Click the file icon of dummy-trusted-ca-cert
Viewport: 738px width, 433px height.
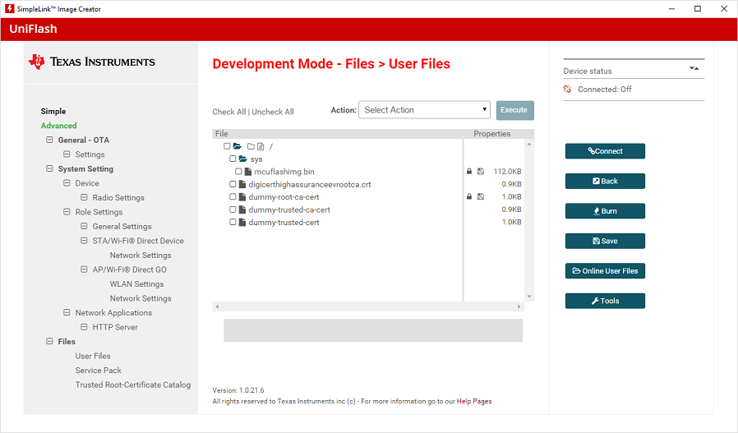[x=242, y=210]
